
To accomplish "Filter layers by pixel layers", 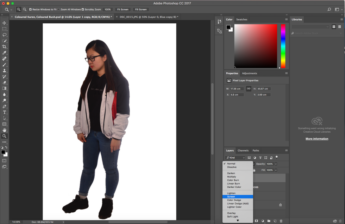I will pos(249,158).
